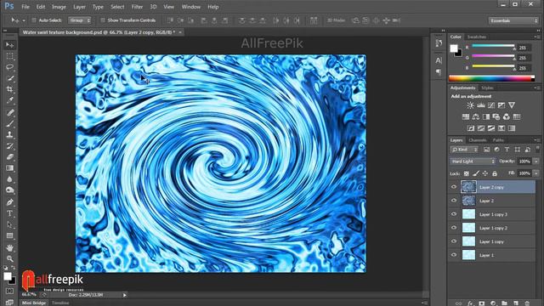Click the toolbox foreground color swatch
The width and height of the screenshot is (544, 306).
point(8,276)
